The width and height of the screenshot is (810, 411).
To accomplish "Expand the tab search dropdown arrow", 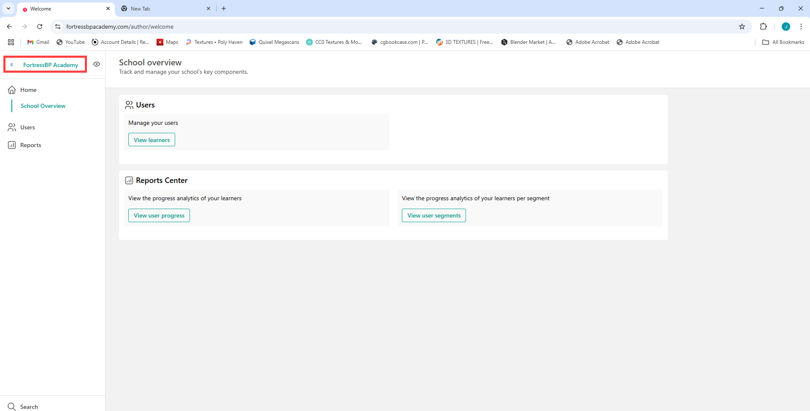I will click(x=8, y=8).
